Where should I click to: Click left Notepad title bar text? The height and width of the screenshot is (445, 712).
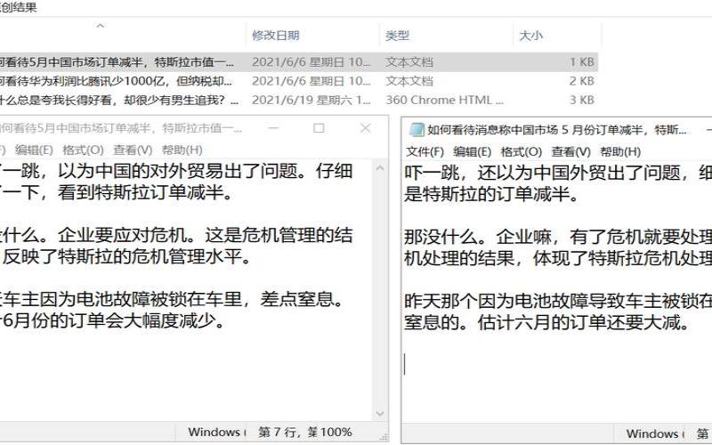tap(121, 128)
